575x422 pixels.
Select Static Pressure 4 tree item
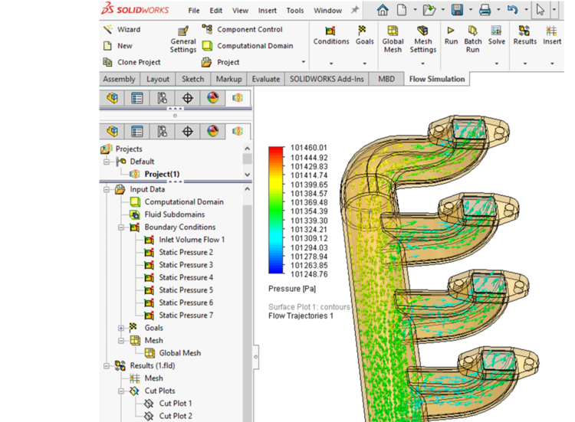pyautogui.click(x=186, y=277)
